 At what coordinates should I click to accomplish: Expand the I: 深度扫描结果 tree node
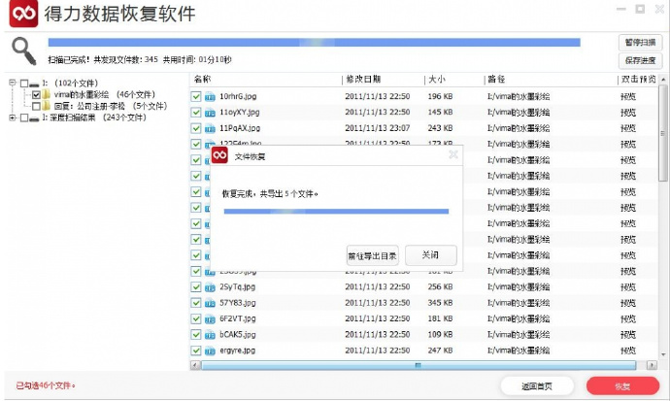point(13,117)
